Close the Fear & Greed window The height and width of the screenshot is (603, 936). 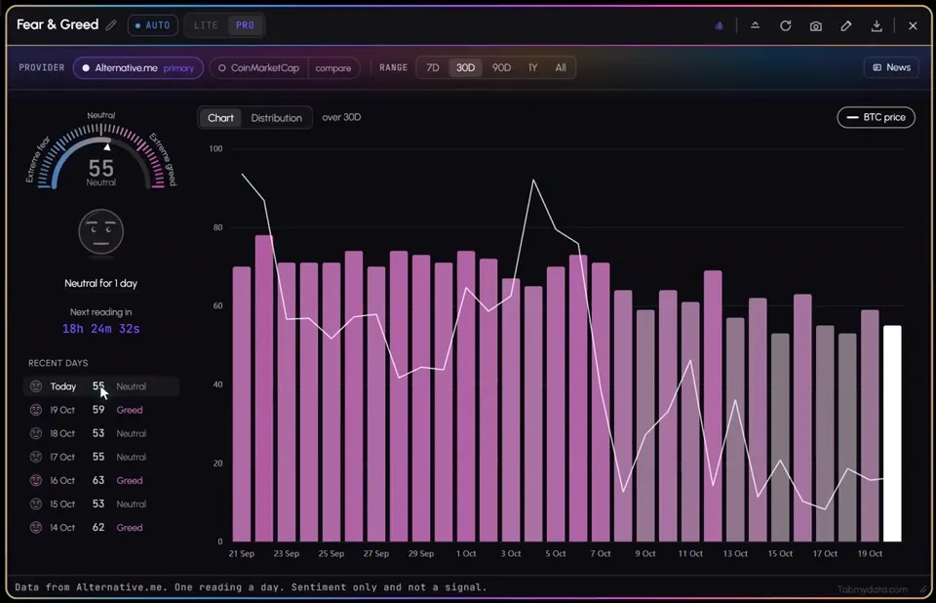(913, 25)
